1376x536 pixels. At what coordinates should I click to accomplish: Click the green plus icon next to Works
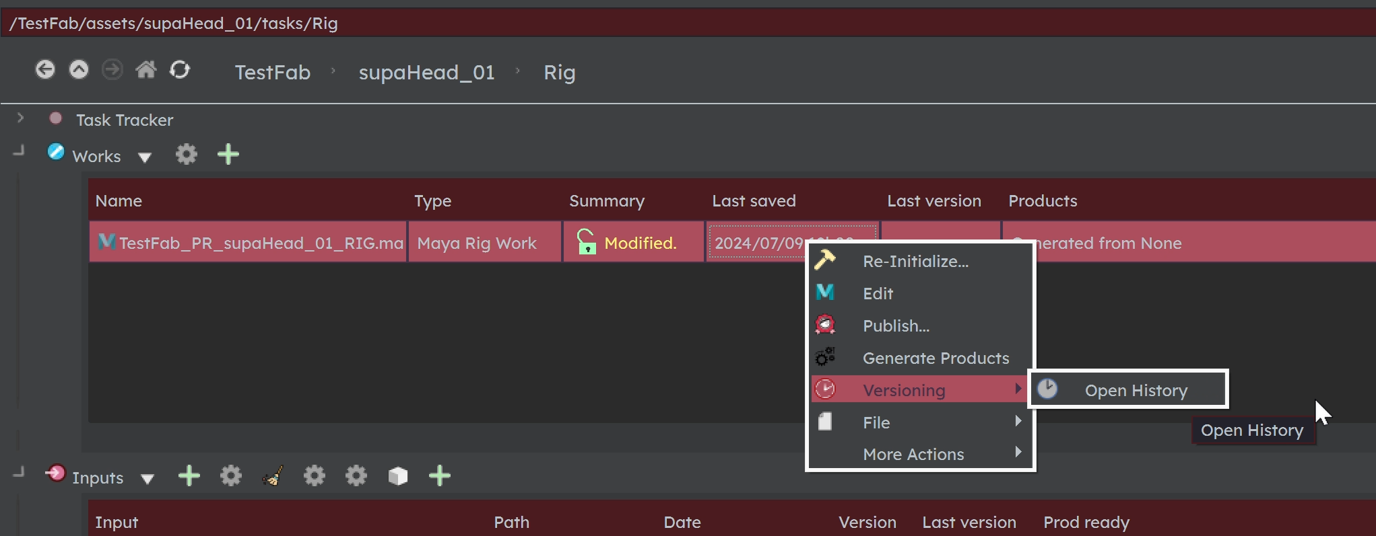click(228, 154)
